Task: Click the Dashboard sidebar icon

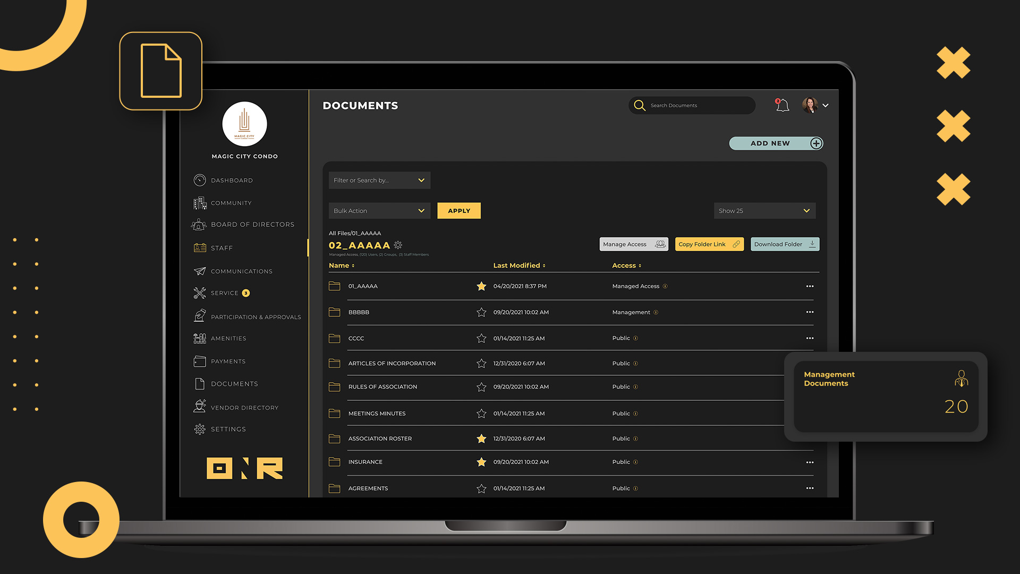Action: click(199, 180)
